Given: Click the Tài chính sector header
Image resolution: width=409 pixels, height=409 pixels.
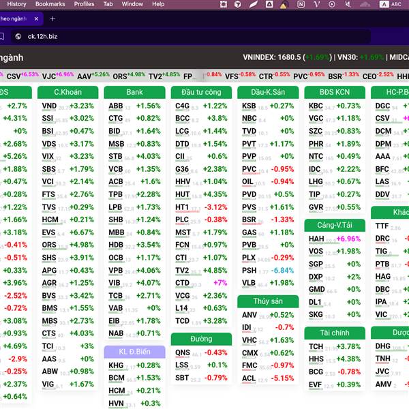Looking at the screenshot, I should pos(335,333).
